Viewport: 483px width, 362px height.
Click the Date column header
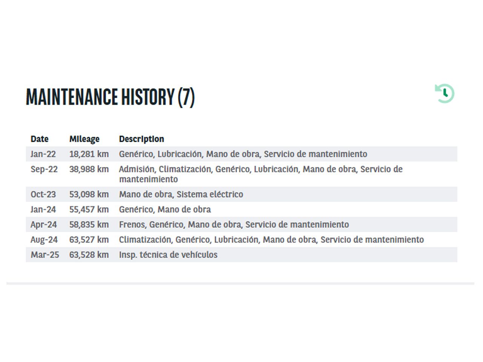pyautogui.click(x=40, y=139)
